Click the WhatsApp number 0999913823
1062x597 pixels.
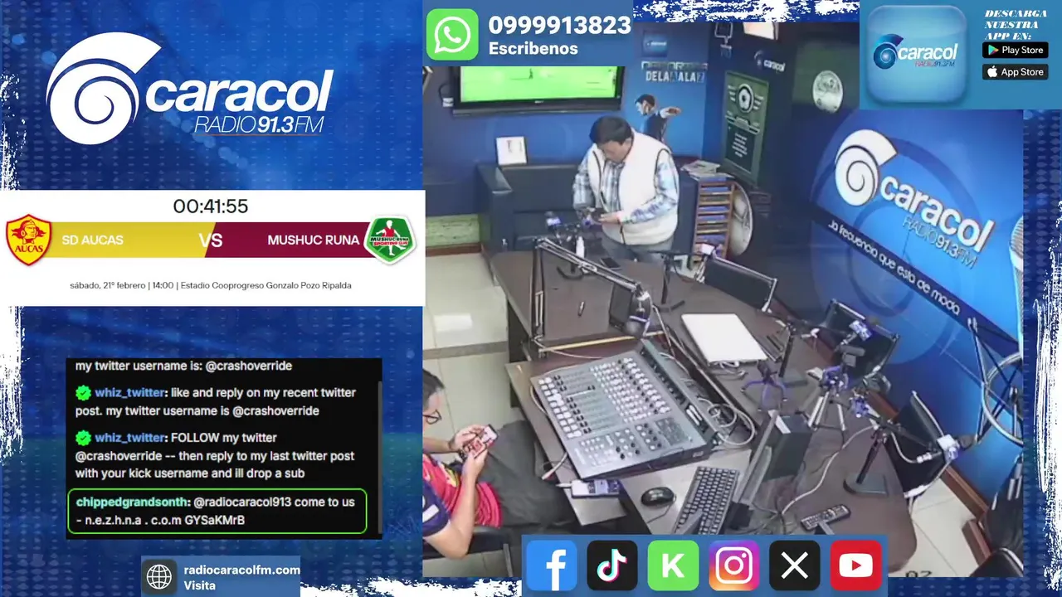point(559,26)
